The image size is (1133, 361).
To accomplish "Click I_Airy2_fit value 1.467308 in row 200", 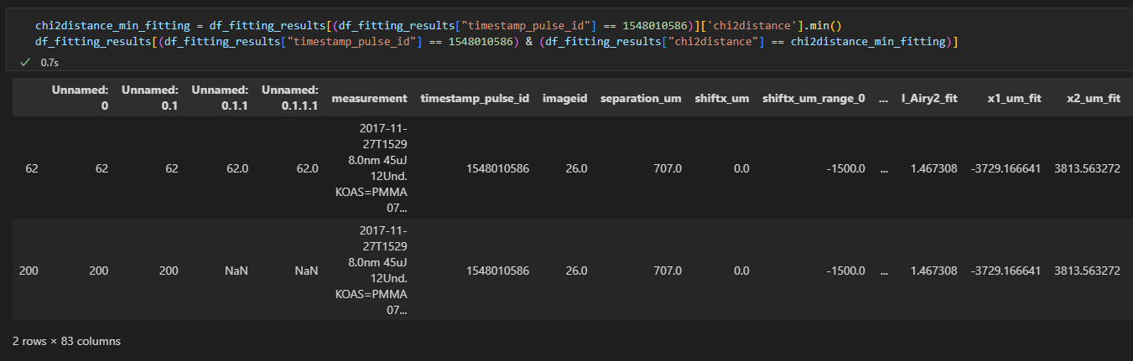I will [x=933, y=271].
